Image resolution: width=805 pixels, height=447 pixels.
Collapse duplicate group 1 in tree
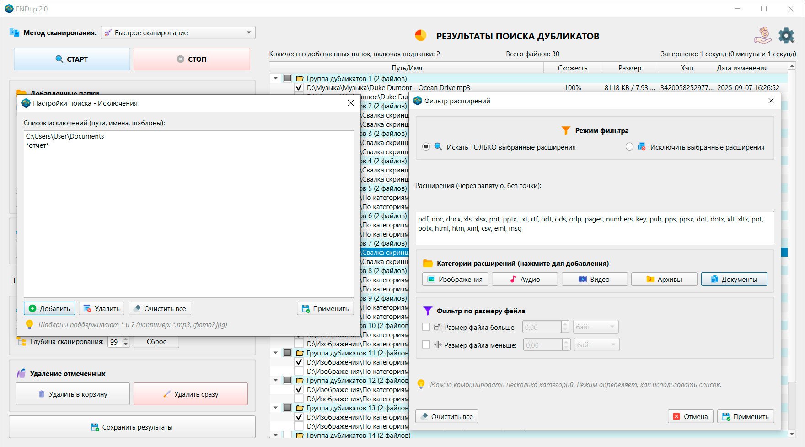[275, 78]
